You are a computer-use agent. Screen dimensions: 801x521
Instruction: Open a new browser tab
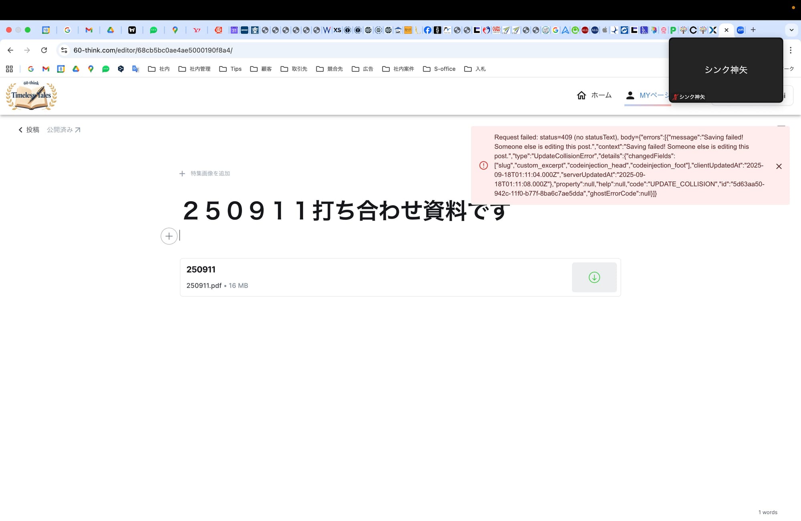coord(753,30)
